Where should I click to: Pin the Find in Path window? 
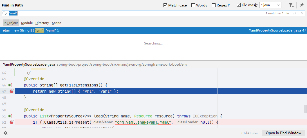(301, 5)
